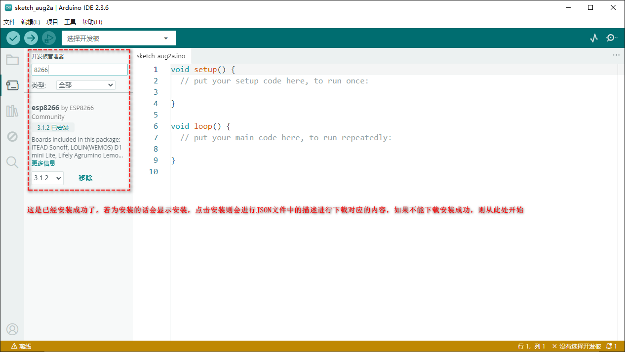Click line number 10 in gutter
The height and width of the screenshot is (352, 625).
[153, 172]
